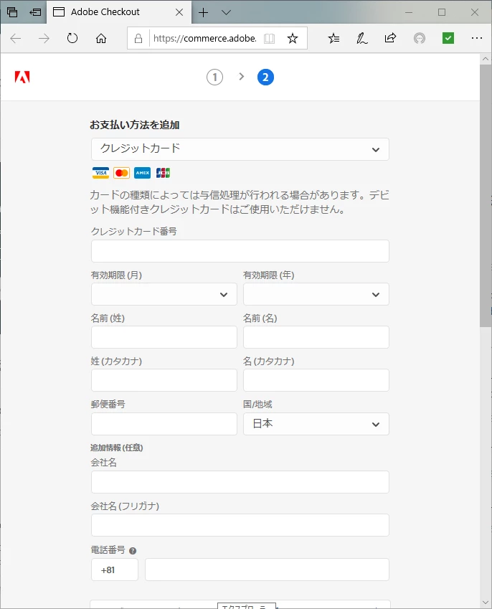Image resolution: width=492 pixels, height=609 pixels.
Task: Click the 会社名 (フリガナ) input field
Action: click(240, 525)
